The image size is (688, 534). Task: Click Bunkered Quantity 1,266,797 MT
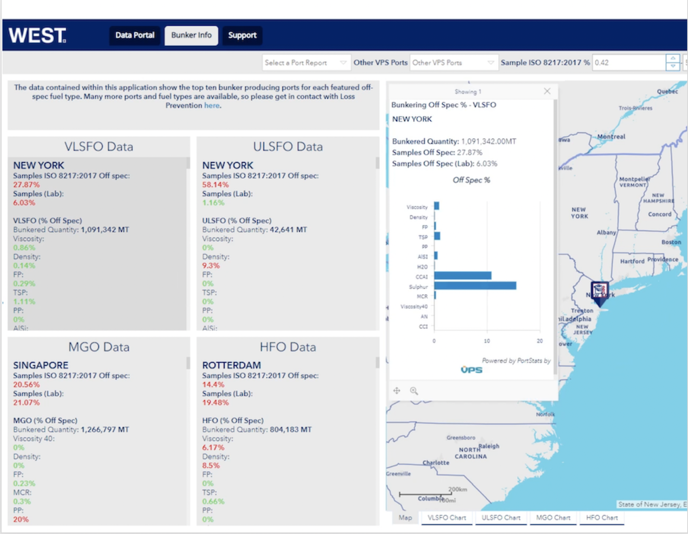pyautogui.click(x=71, y=430)
